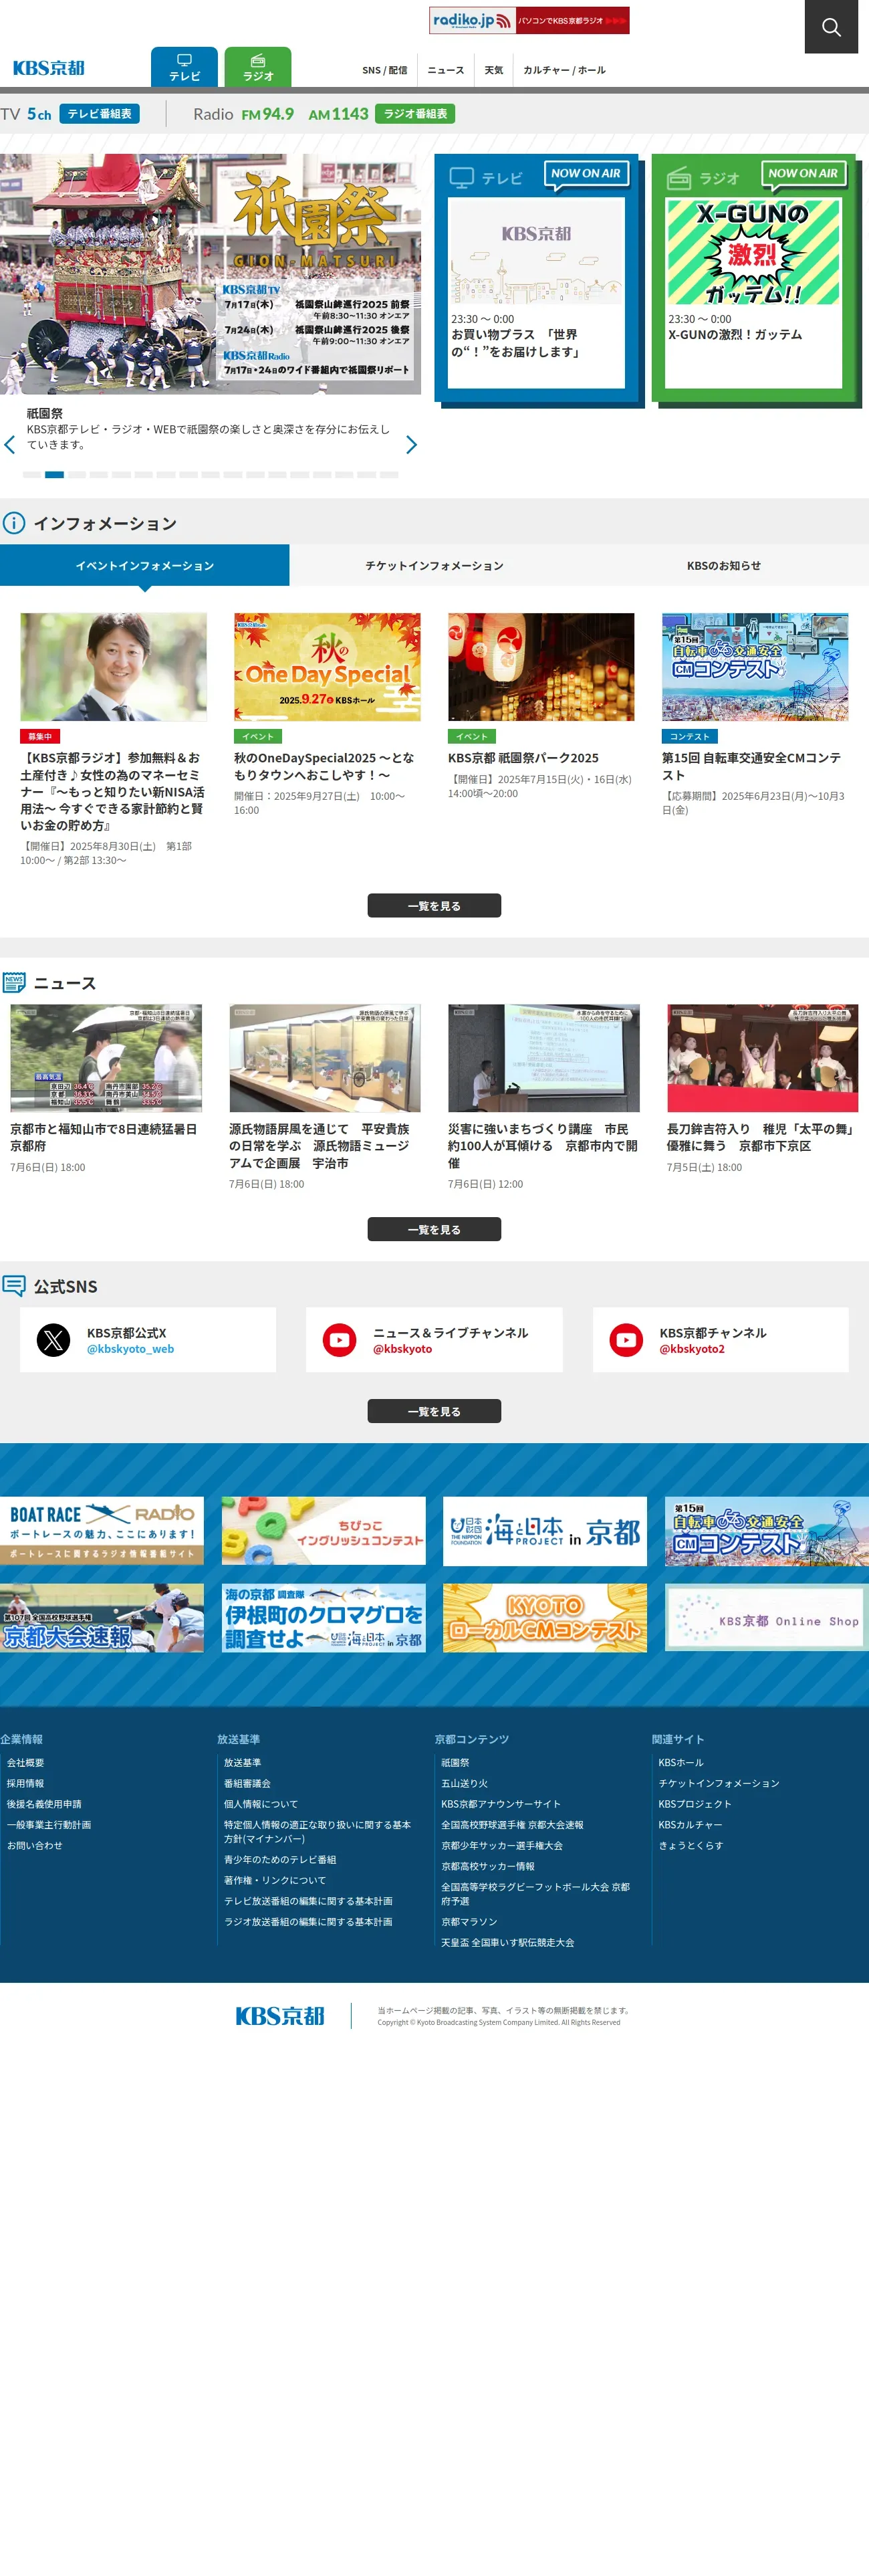Open the 採用情報 footer link
This screenshot has height=2576, width=869.
click(x=26, y=1783)
